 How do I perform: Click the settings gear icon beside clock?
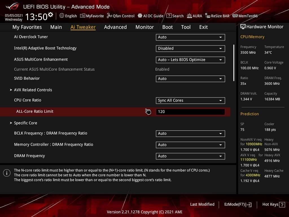(51, 14)
